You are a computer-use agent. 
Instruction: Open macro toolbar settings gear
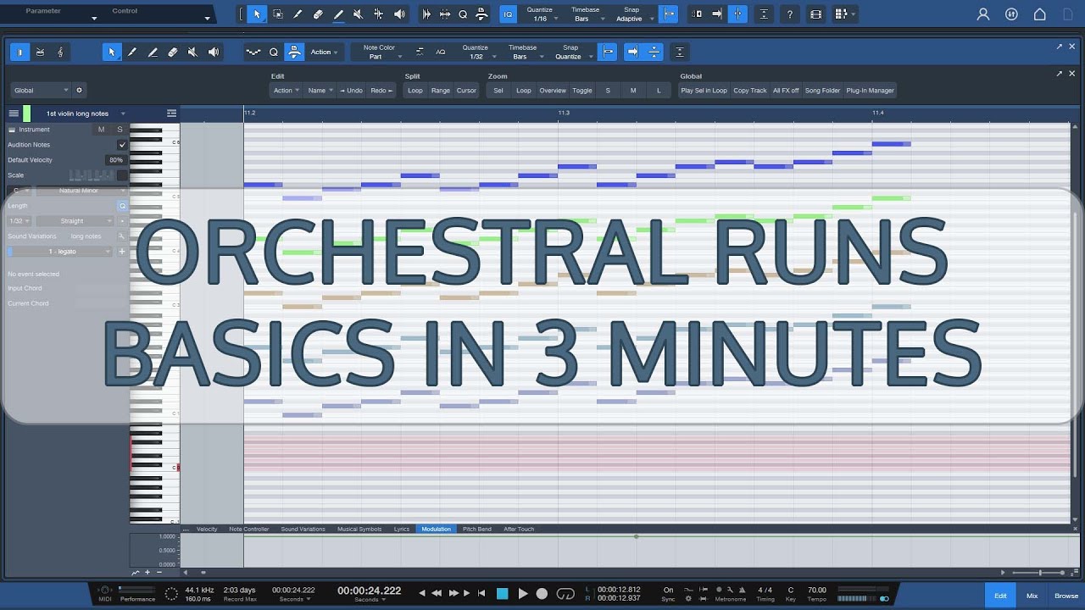pyautogui.click(x=79, y=90)
